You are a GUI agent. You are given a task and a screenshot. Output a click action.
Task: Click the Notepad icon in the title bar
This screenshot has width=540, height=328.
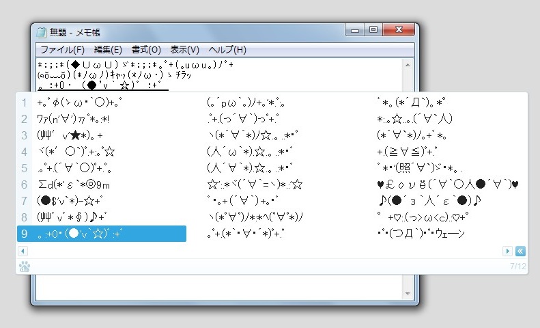[41, 32]
